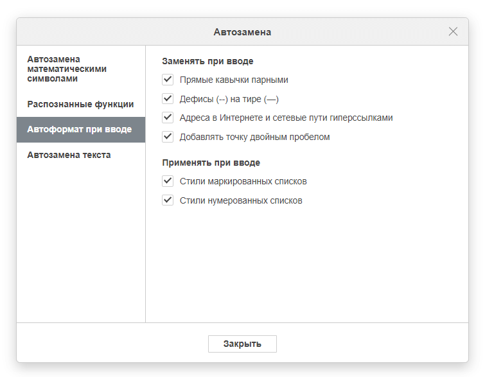Click the Заменять при вводе section heading

pos(207,62)
